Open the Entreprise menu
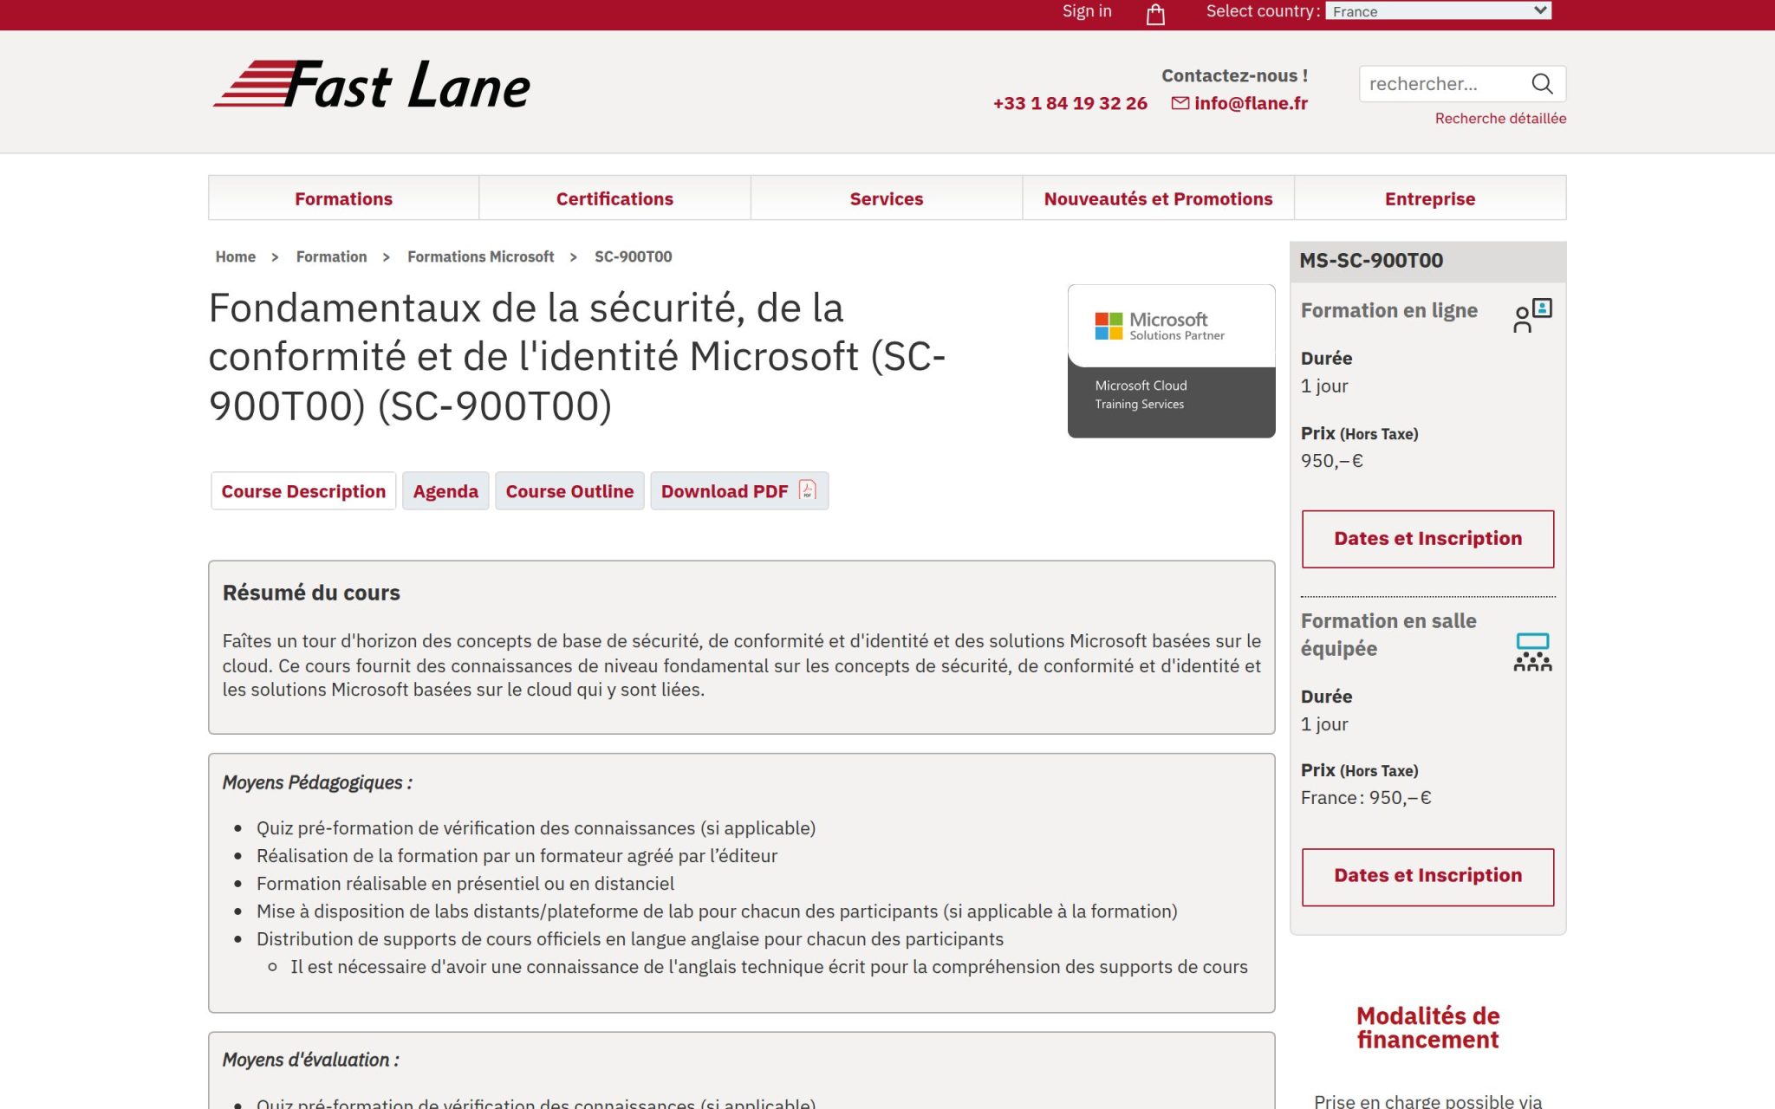This screenshot has width=1775, height=1109. pos(1430,198)
